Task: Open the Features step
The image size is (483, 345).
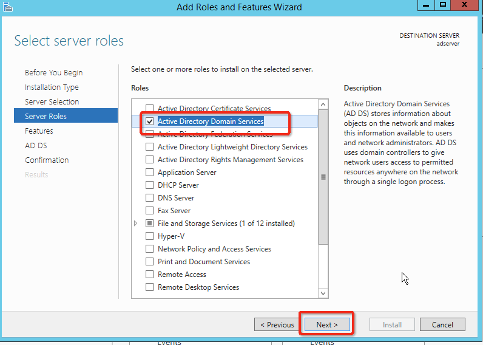Action: pyautogui.click(x=39, y=131)
